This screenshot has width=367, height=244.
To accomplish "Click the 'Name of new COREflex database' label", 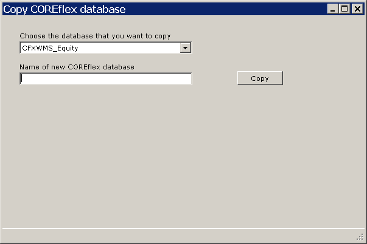I will (x=77, y=67).
